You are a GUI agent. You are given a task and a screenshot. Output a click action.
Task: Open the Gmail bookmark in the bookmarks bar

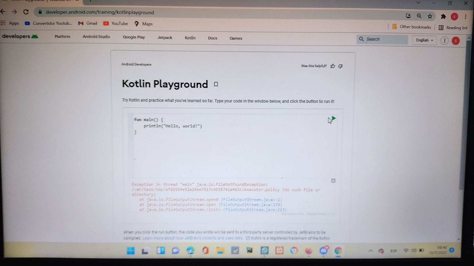(x=88, y=23)
